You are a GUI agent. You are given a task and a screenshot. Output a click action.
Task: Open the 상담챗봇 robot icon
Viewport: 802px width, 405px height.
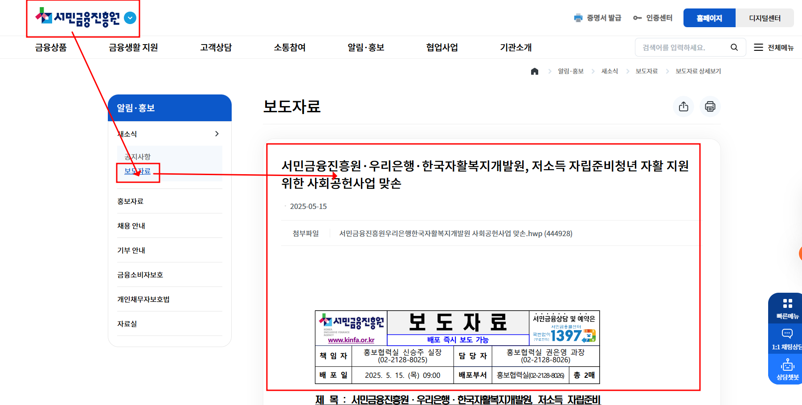pos(787,365)
